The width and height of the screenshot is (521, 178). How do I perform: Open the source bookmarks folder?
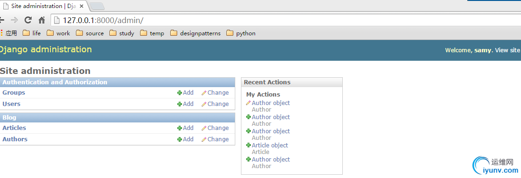pyautogui.click(x=90, y=33)
